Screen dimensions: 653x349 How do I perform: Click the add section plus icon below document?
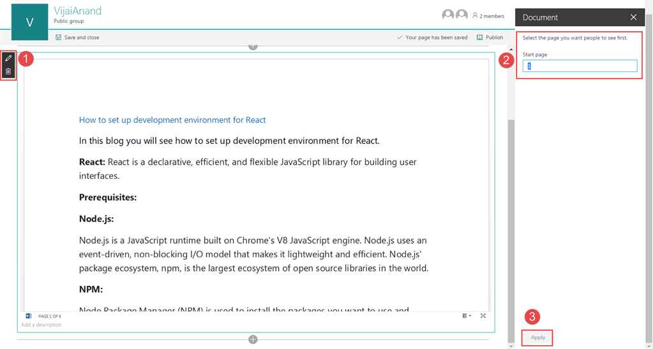pyautogui.click(x=253, y=339)
